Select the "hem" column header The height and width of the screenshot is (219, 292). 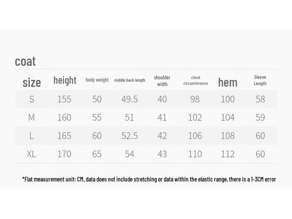228,83
